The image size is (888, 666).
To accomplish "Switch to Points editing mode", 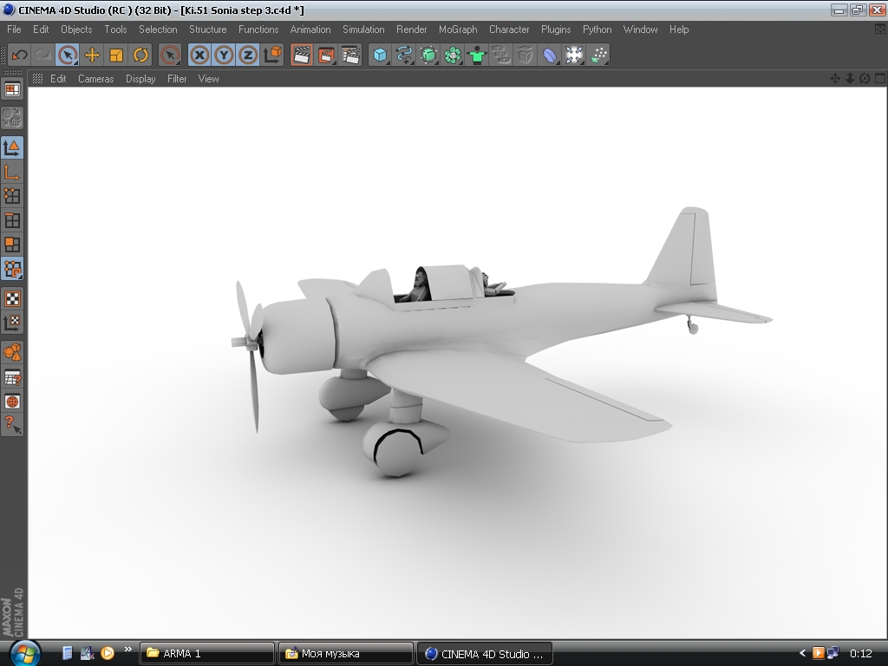I will [12, 196].
